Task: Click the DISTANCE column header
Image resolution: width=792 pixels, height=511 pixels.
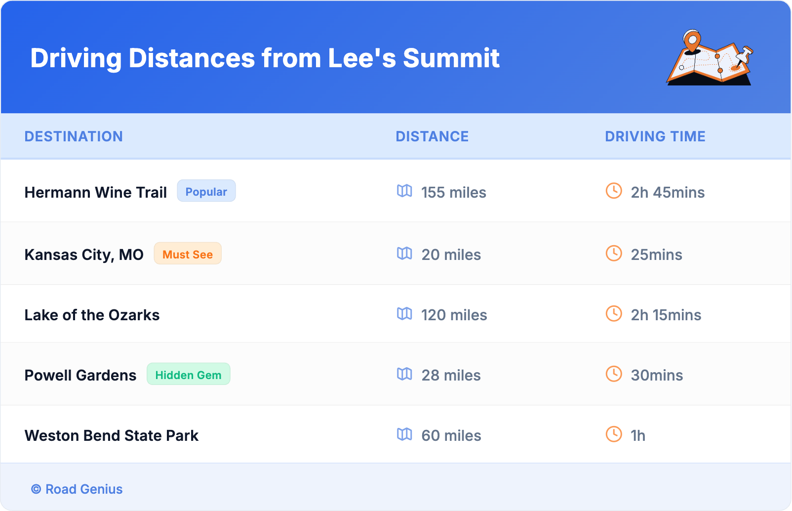Action: 432,136
